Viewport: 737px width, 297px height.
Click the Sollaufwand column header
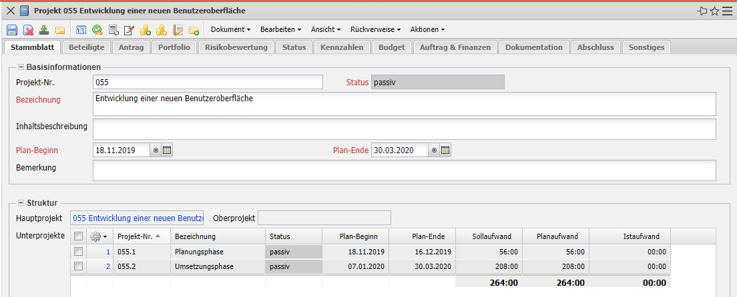489,236
